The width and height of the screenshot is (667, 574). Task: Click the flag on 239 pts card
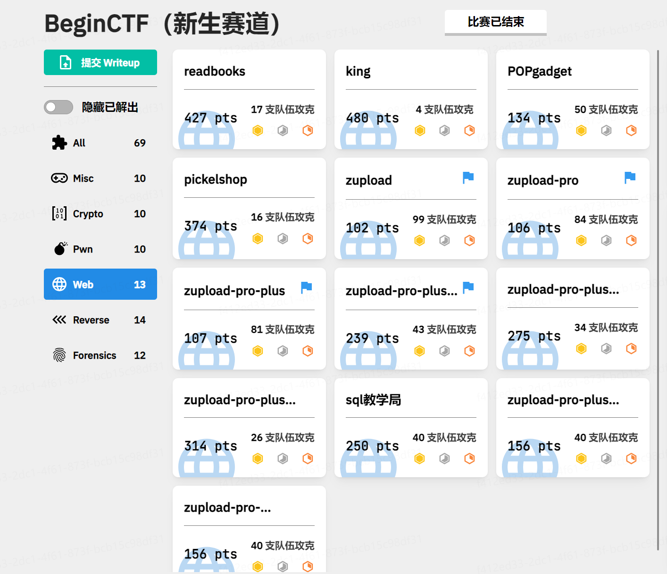click(468, 287)
